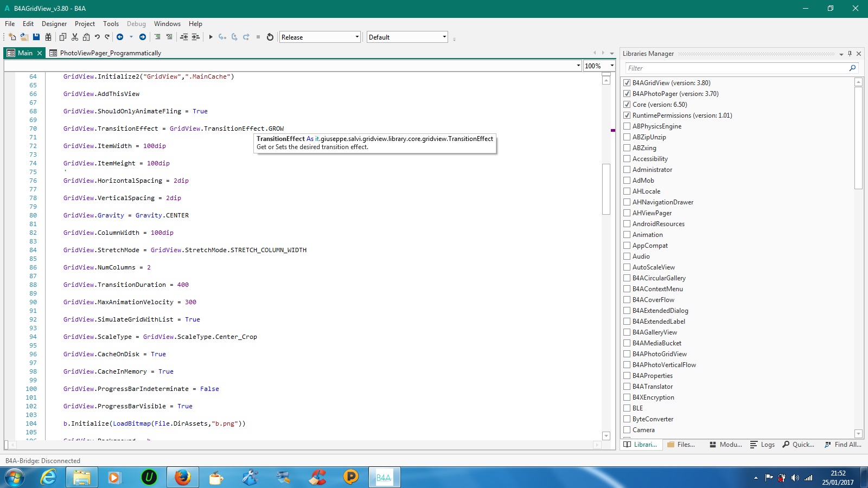Uncheck the Core library checkbox

coord(627,105)
